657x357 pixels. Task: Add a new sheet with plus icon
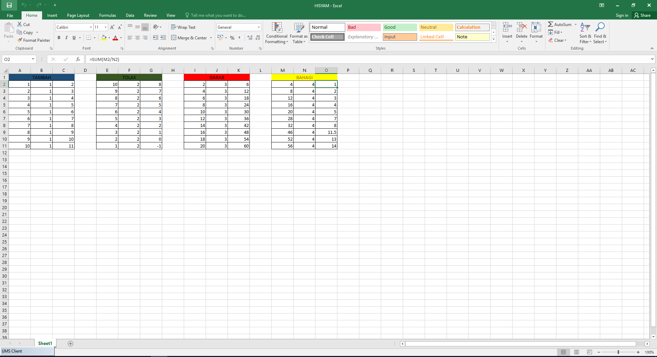(70, 344)
